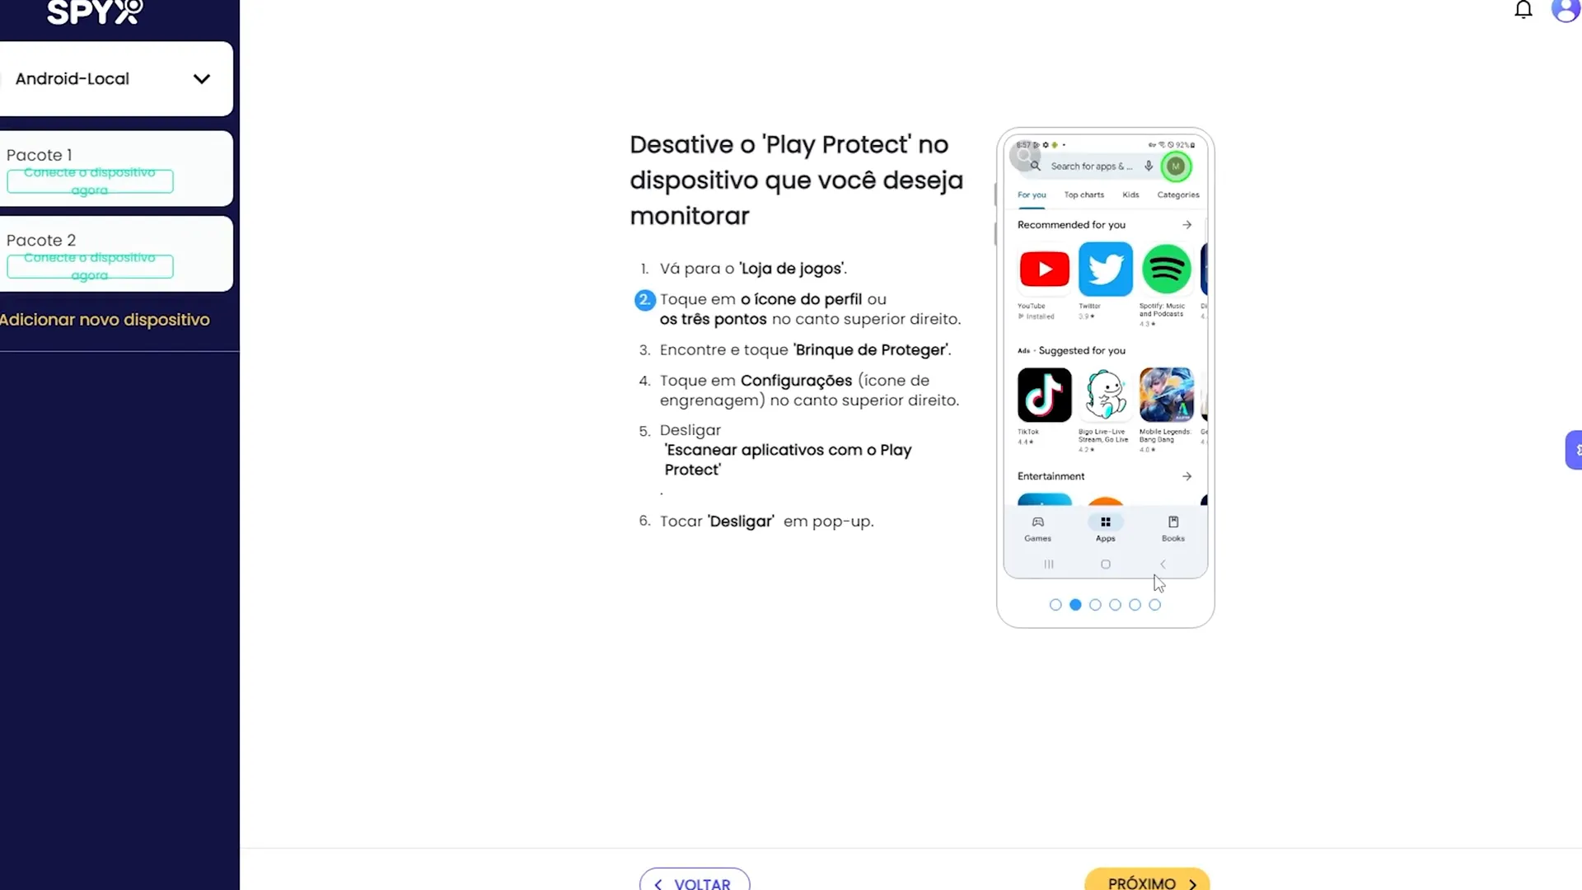Toggle Conecte o dispositivo agora Pacote 2

pyautogui.click(x=90, y=266)
